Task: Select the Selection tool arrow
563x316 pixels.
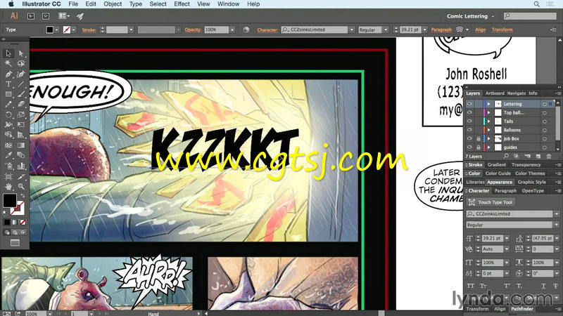Action: click(x=8, y=53)
